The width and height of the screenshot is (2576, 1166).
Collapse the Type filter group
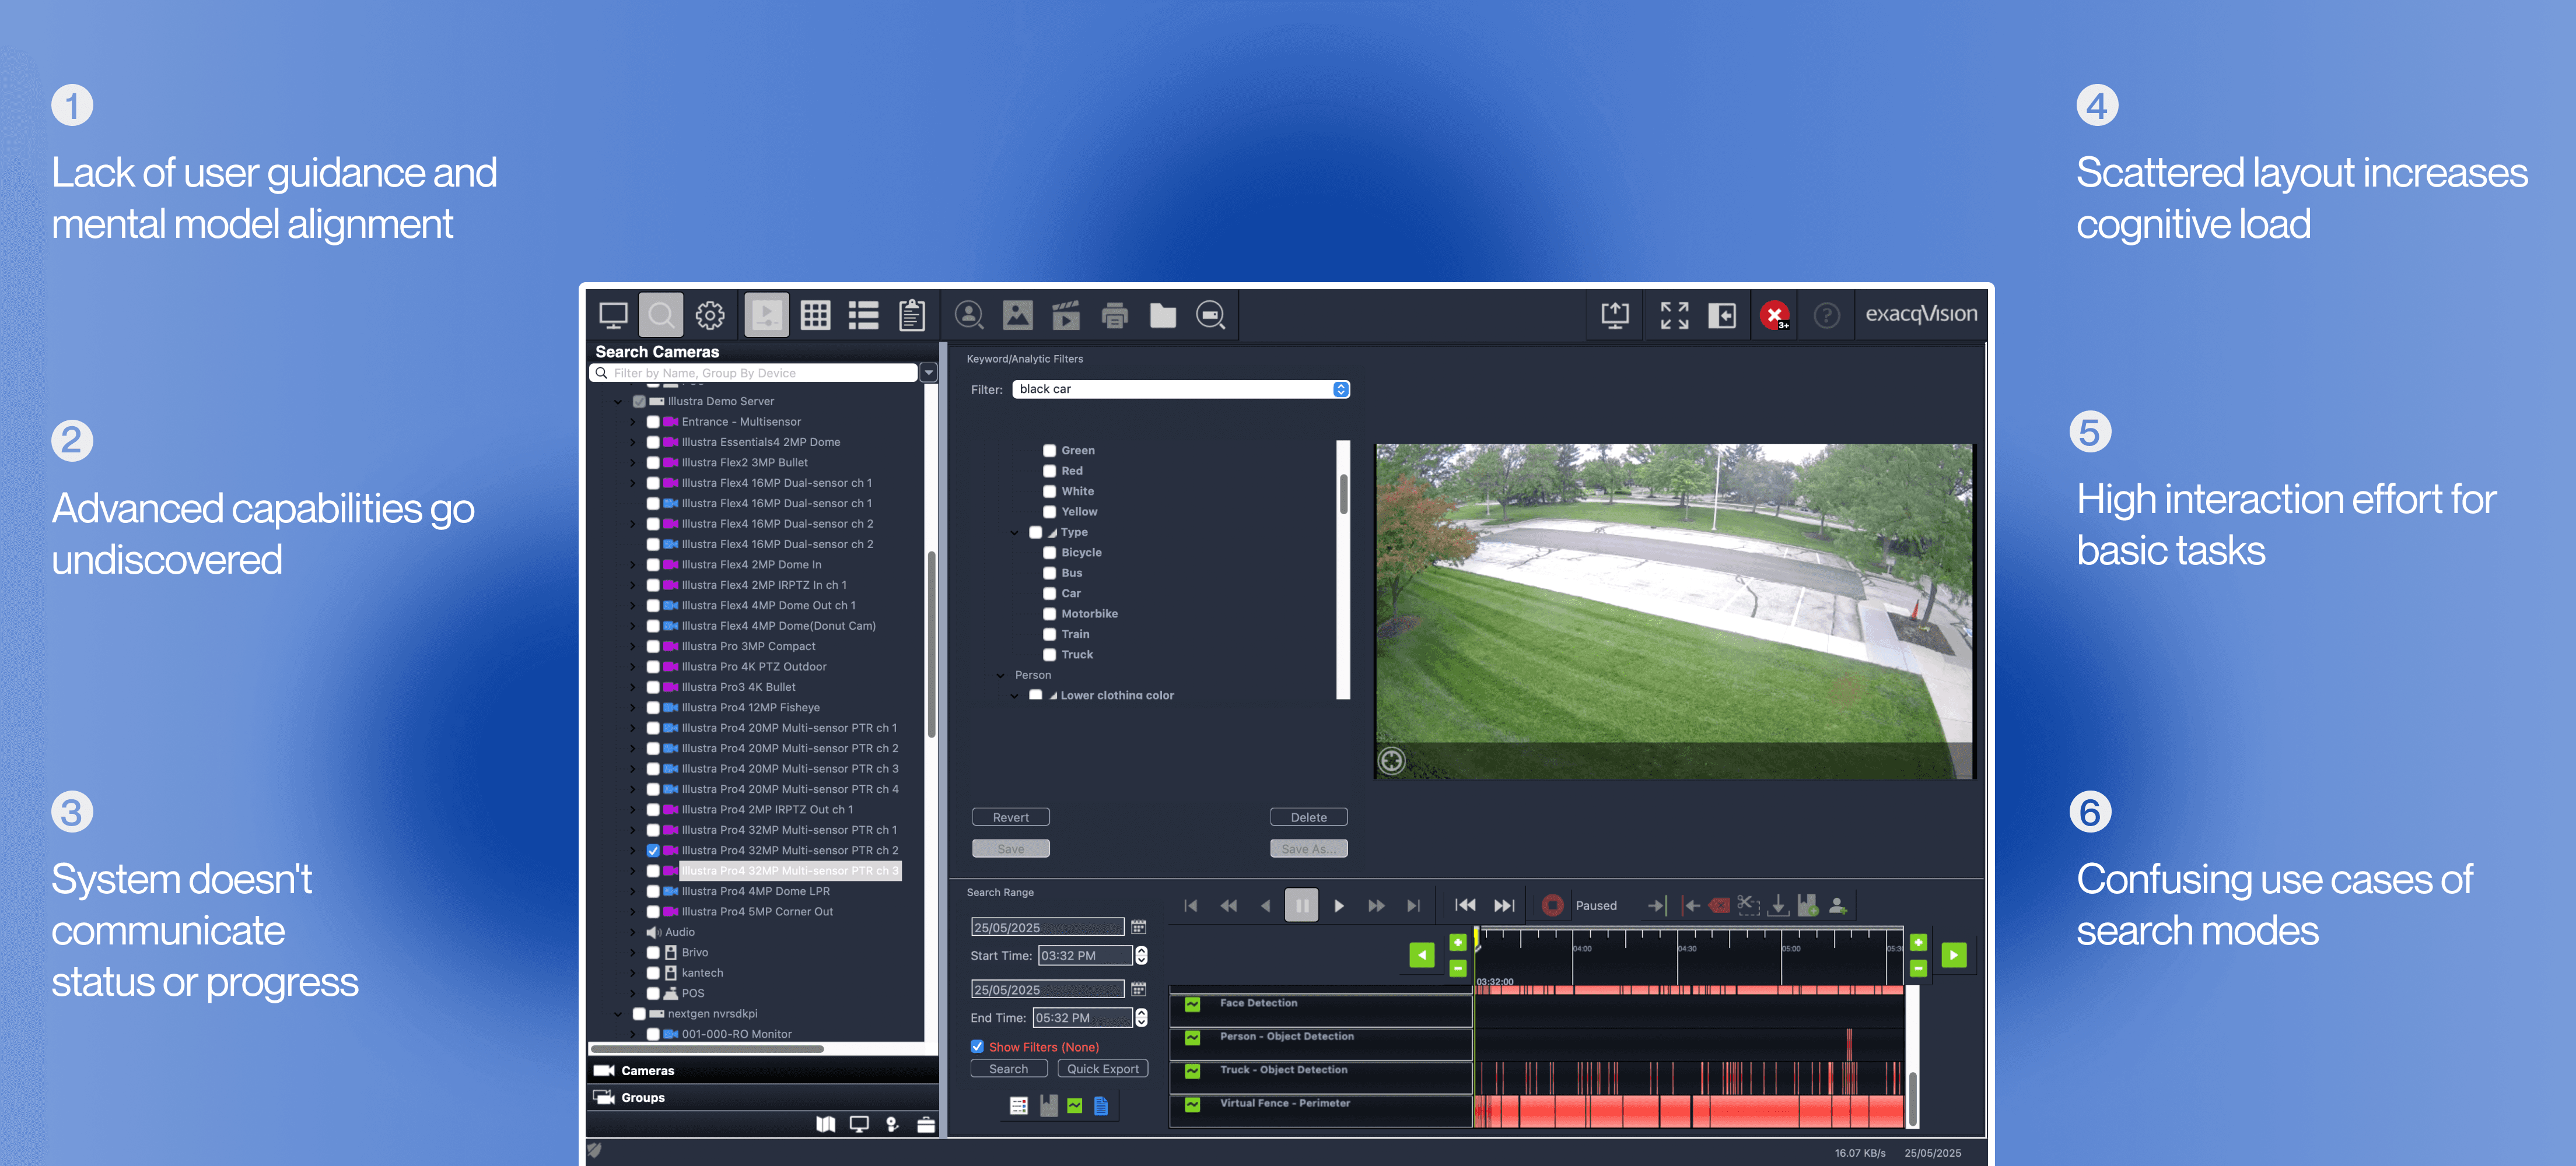pos(1014,532)
